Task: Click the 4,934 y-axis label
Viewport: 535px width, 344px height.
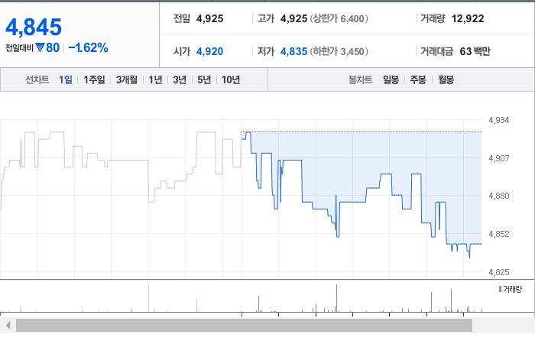Action: click(499, 120)
